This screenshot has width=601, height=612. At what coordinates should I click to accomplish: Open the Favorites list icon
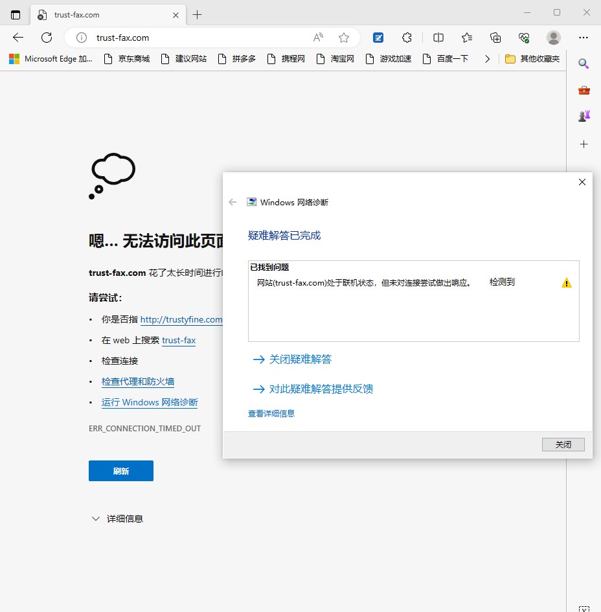pos(467,38)
